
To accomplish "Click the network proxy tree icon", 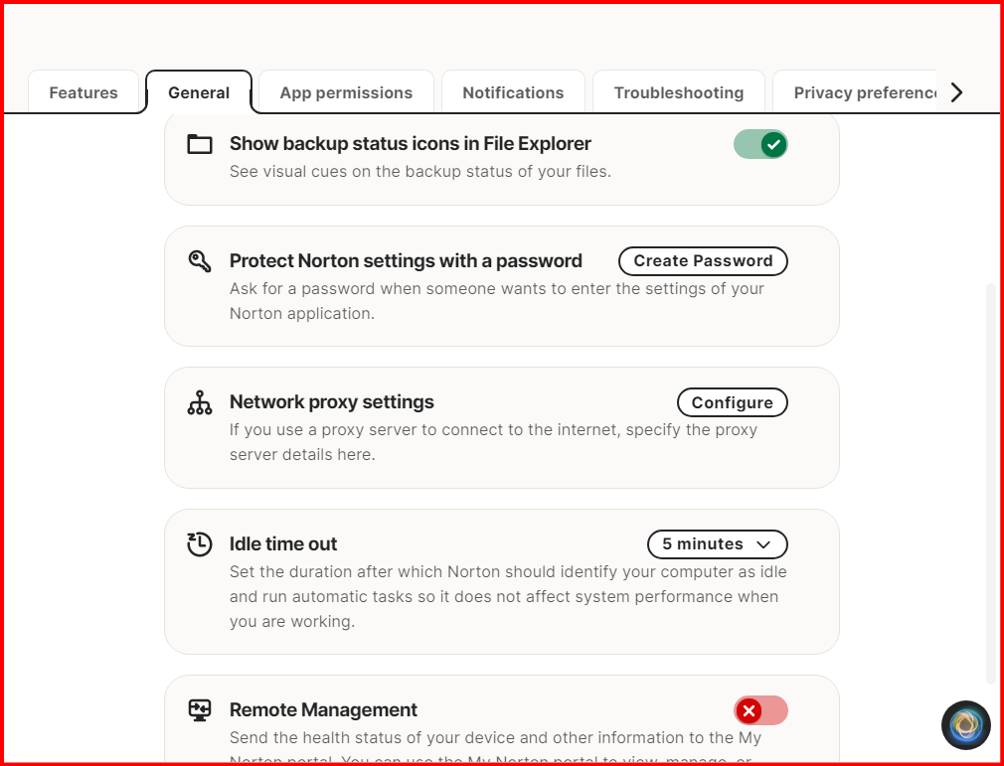I will (200, 402).
